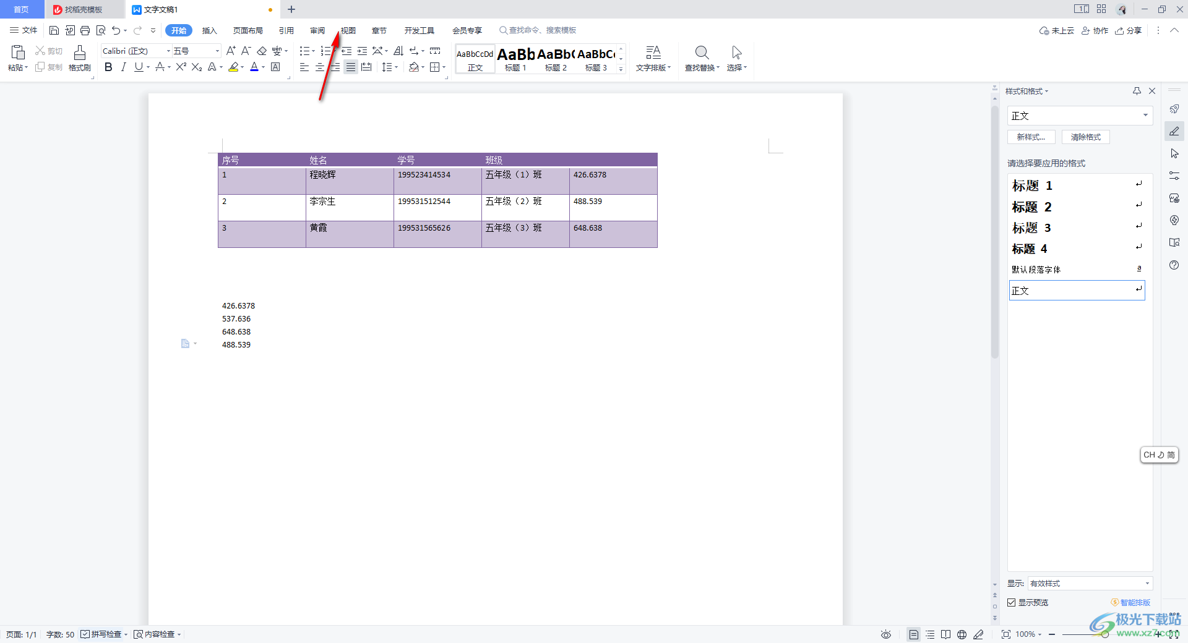Click Increase font size A+ icon
1188x643 pixels.
click(x=231, y=51)
